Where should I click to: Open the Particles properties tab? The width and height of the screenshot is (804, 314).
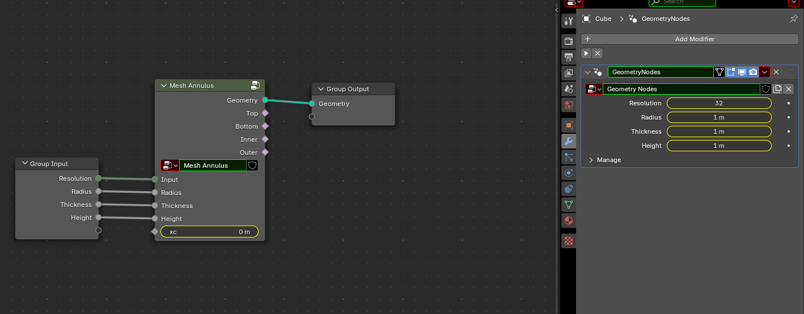569,156
